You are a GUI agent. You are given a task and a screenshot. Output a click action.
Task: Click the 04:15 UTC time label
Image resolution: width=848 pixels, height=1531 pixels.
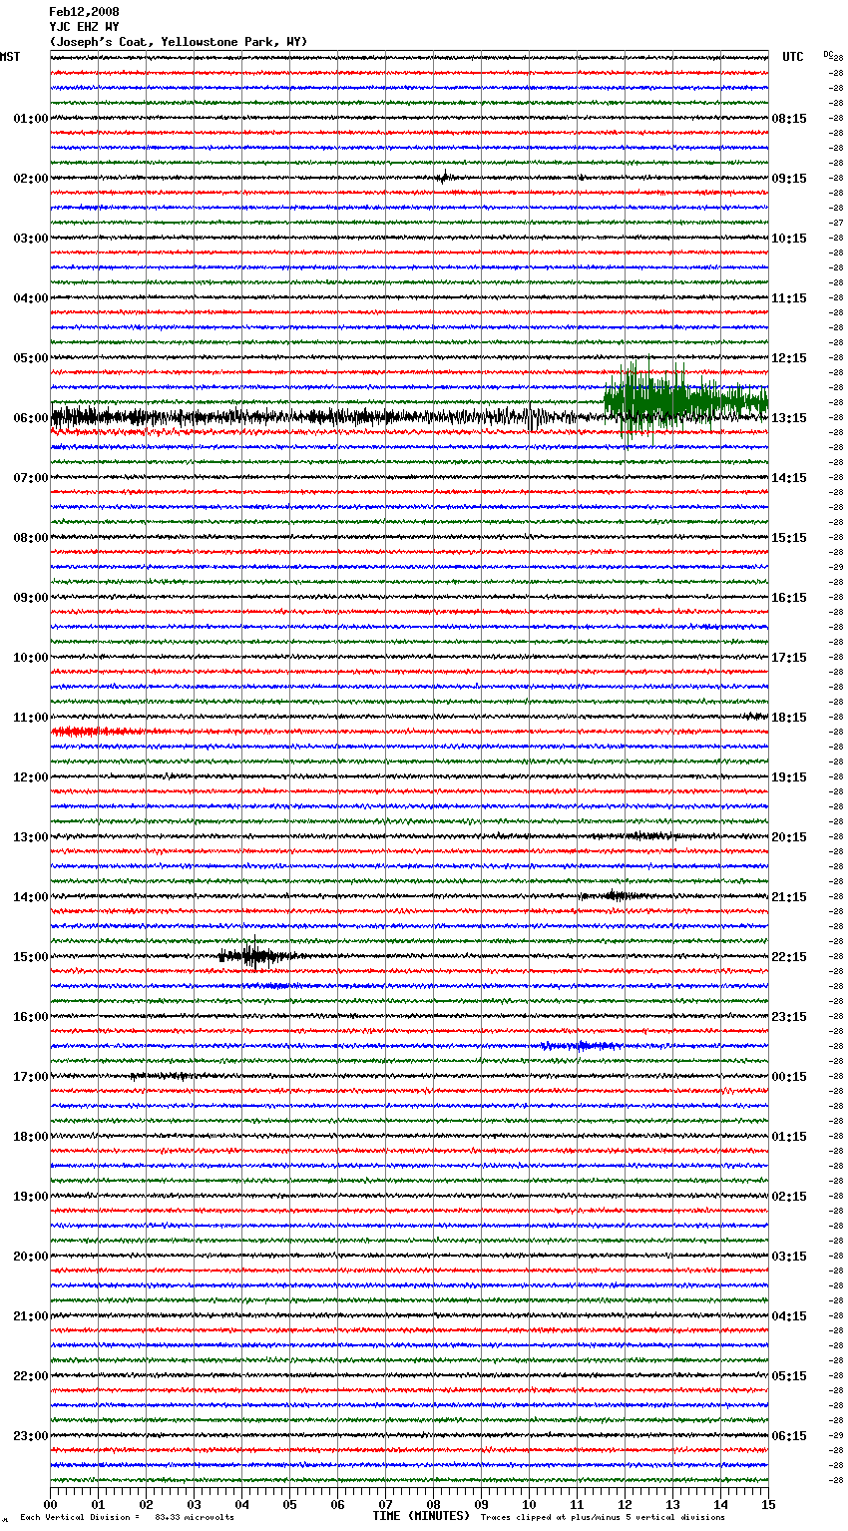point(789,1316)
